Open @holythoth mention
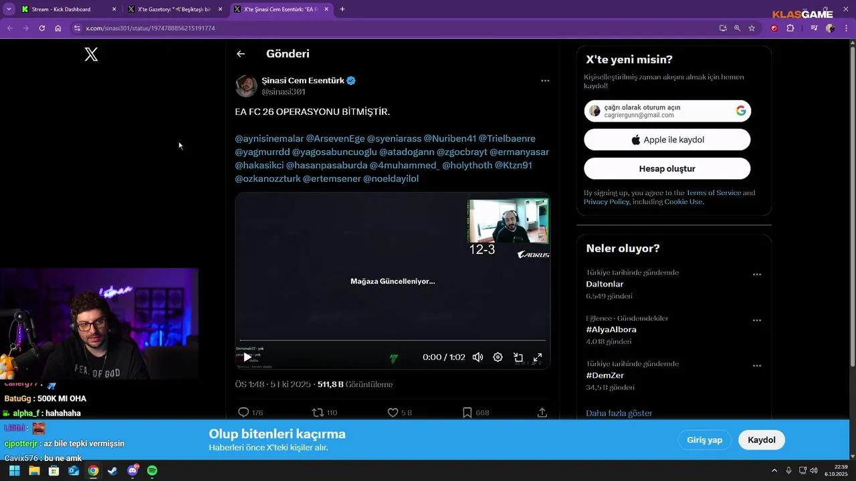 pyautogui.click(x=467, y=165)
